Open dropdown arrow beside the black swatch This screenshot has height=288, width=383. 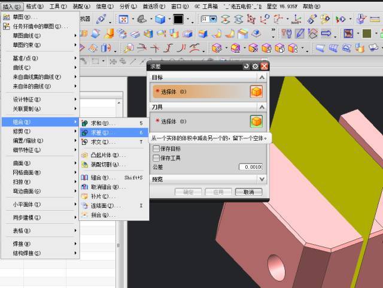click(x=187, y=19)
